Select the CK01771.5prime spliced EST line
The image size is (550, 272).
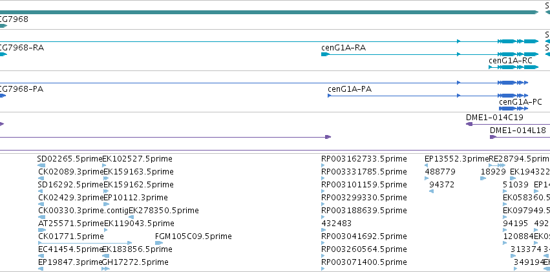pyautogui.click(x=85, y=243)
